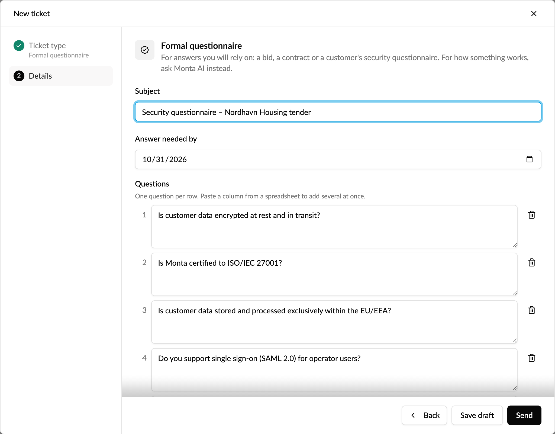Click the green Ticket type checkmark icon
Viewport: 555px width, 434px height.
[19, 46]
